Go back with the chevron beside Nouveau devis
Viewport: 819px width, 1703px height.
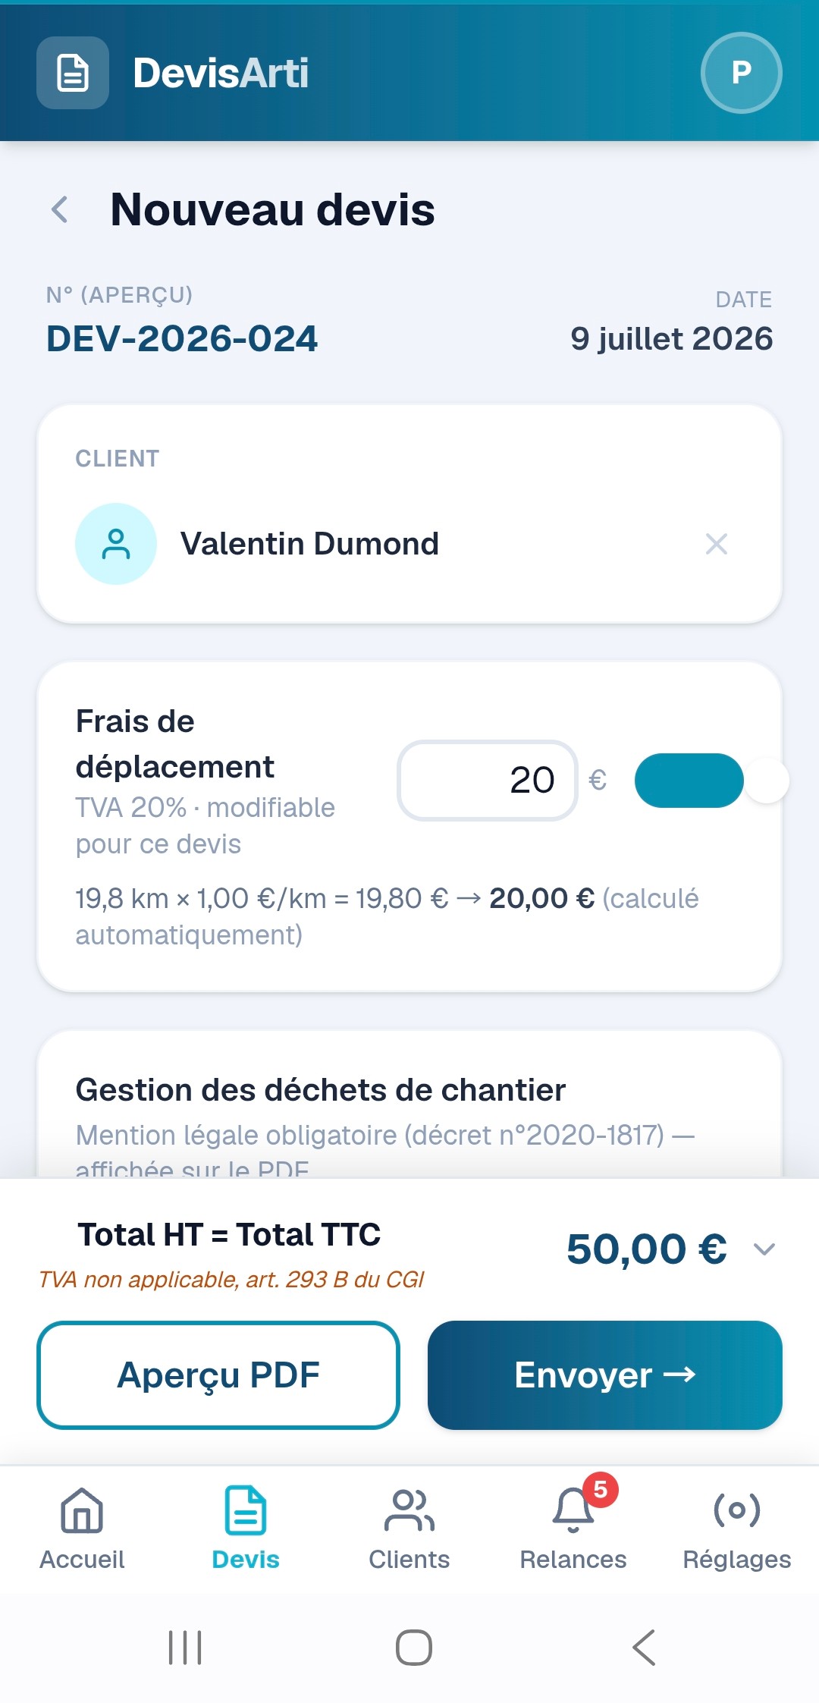[60, 209]
